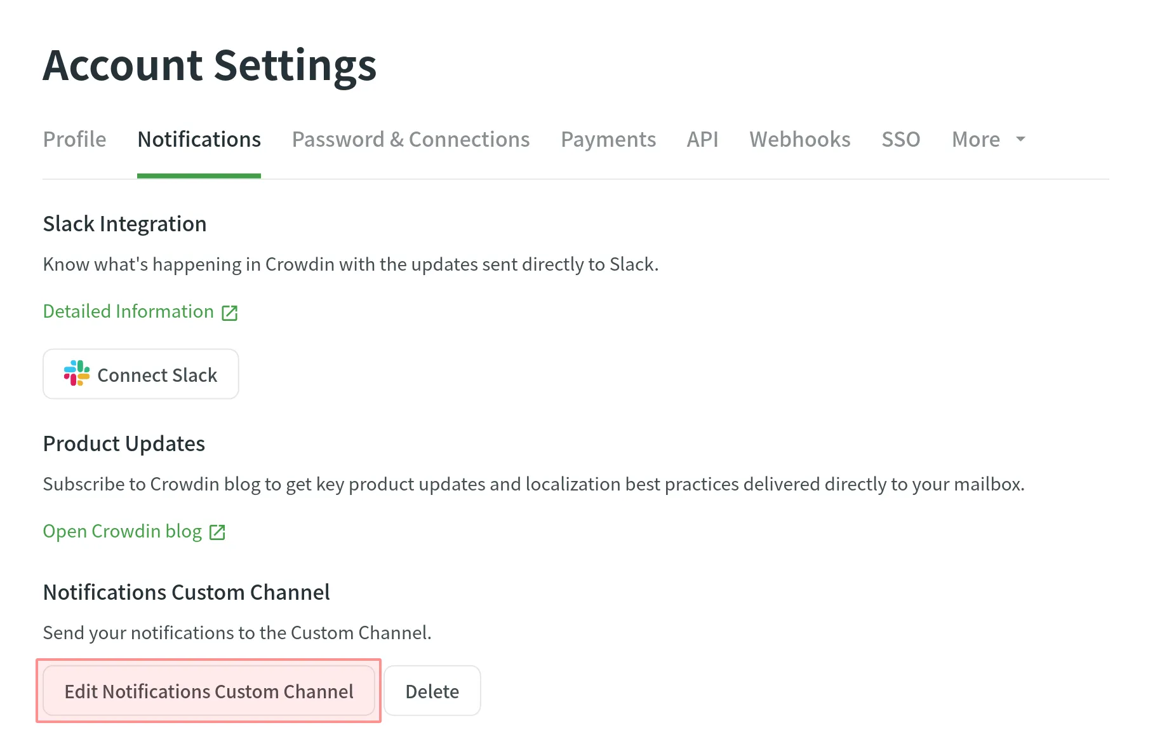Click external-link icon beside Detailed Information
Viewport: 1155px width, 751px height.
point(230,313)
